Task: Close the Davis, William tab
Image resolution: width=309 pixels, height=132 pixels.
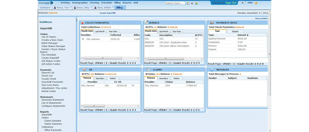Action: tap(113, 7)
